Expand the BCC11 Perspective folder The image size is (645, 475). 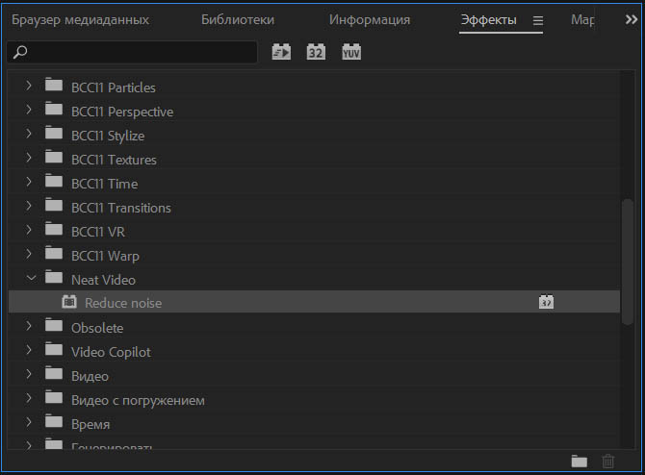(x=28, y=110)
